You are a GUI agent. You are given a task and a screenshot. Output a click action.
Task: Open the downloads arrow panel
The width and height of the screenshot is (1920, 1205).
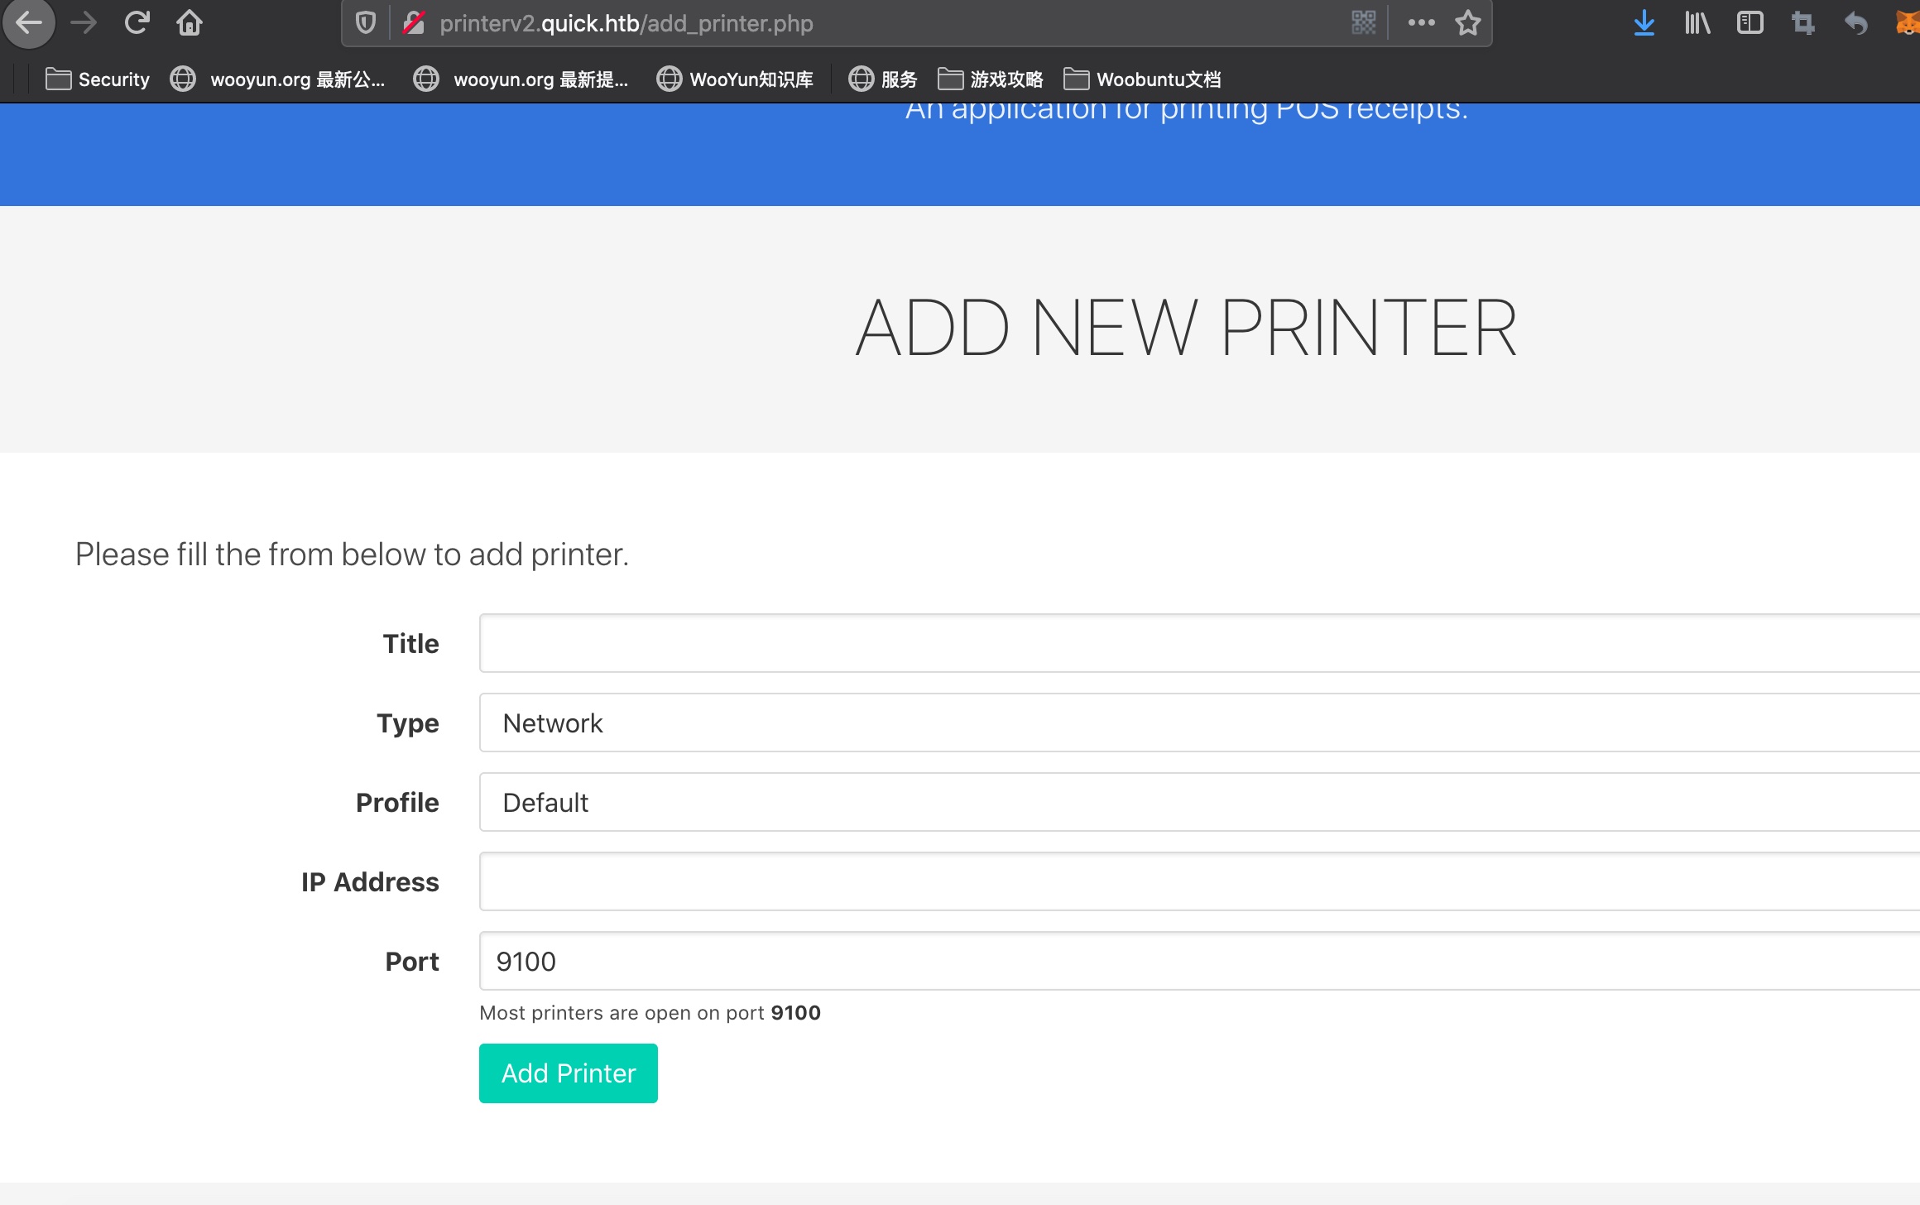click(x=1644, y=23)
